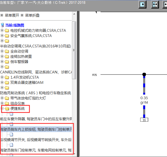The width and height of the screenshot is (167, 157).
Task: Expand the 全自动空调 folder
Action: [2, 51]
